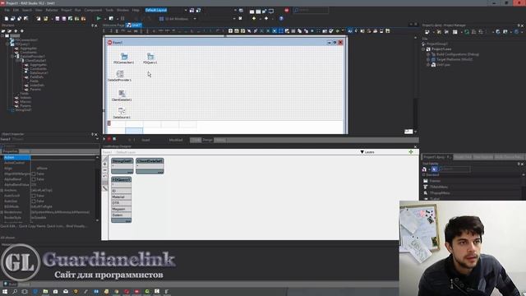Select Material field in FDQuery1 node

(121, 197)
